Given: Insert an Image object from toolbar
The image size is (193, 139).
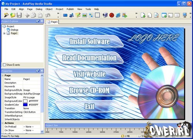Looking at the screenshot, I should [85, 15].
